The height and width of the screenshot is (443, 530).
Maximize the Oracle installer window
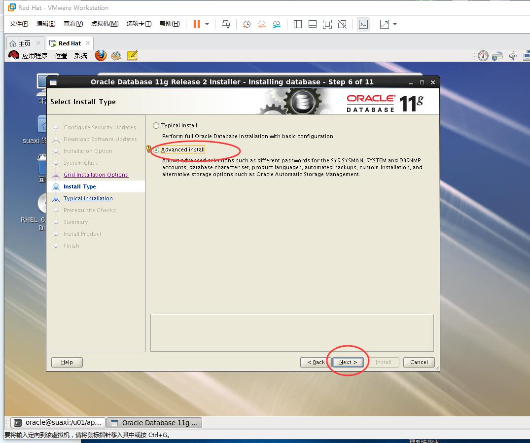tap(422, 82)
